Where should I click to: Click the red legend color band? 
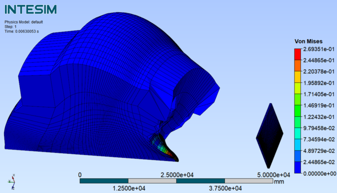[297, 54]
